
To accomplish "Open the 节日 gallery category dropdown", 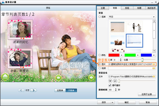I will click(x=154, y=17).
